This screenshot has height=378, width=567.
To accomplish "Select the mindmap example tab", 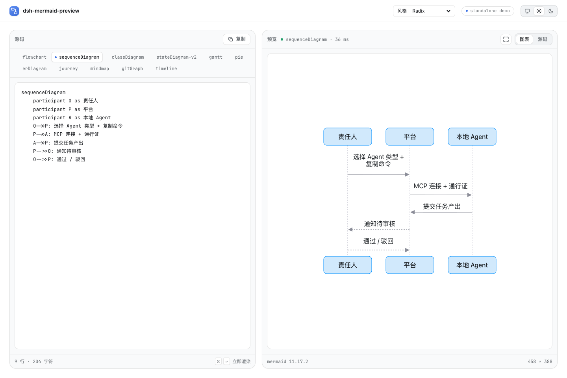I will tap(100, 69).
